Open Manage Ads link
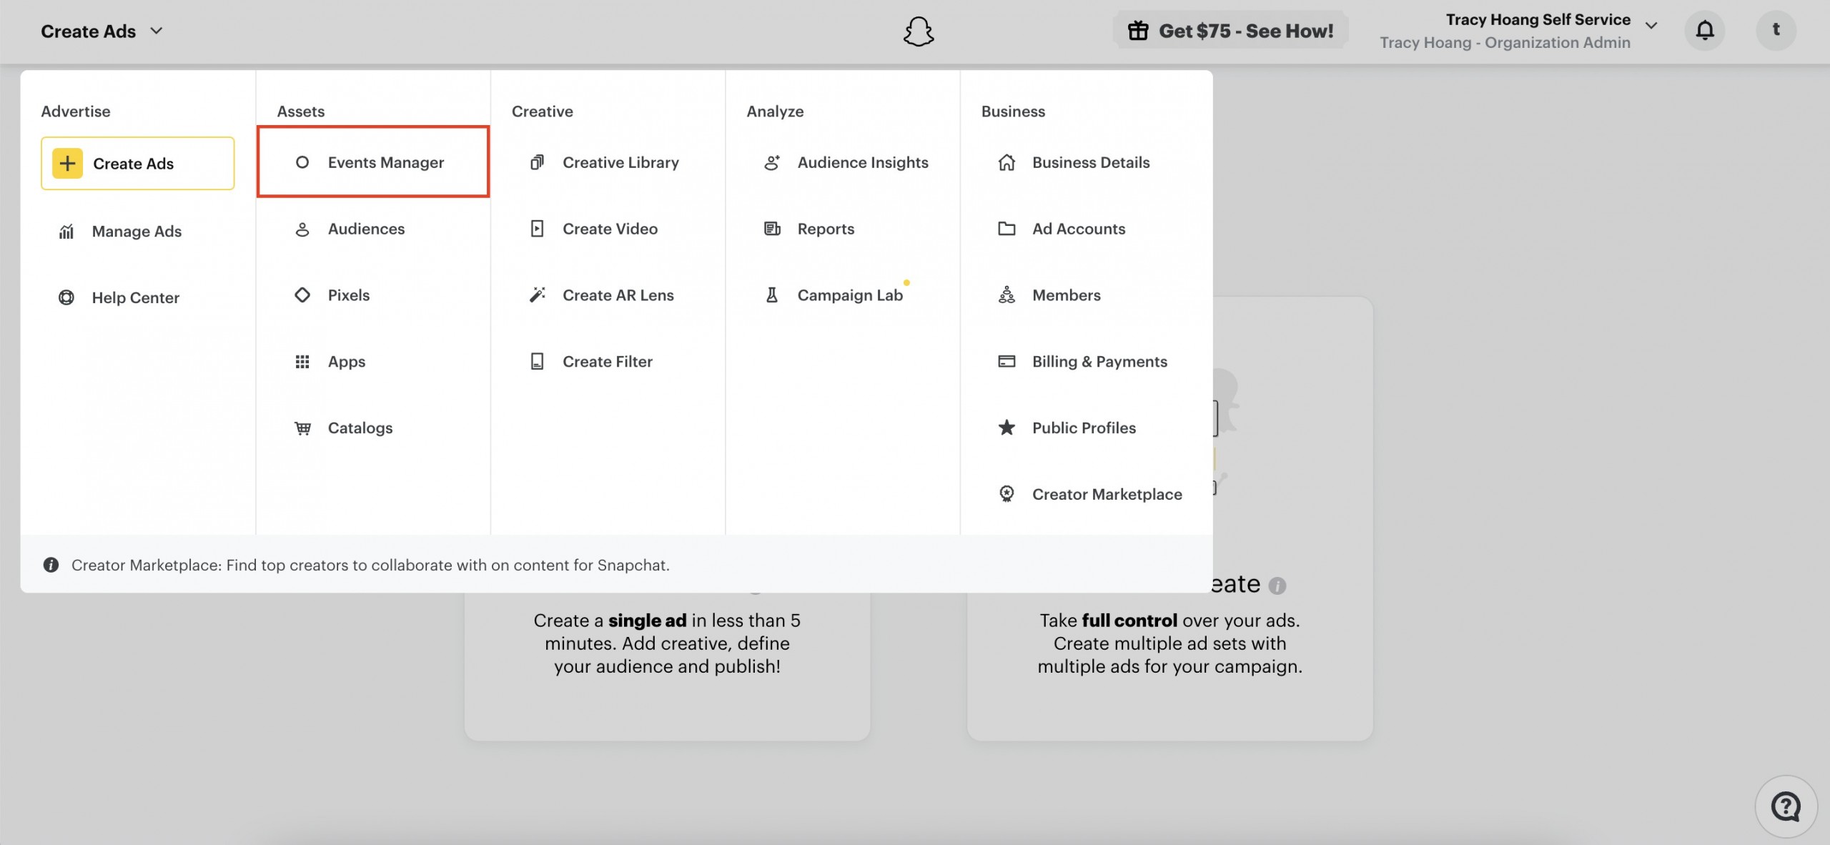Viewport: 1830px width, 845px height. click(x=137, y=232)
